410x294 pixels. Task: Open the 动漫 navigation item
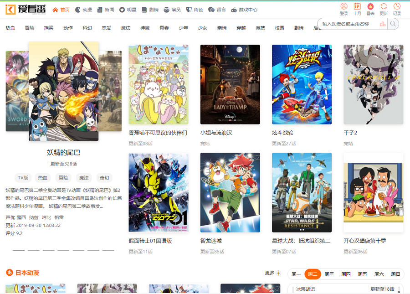pyautogui.click(x=83, y=10)
